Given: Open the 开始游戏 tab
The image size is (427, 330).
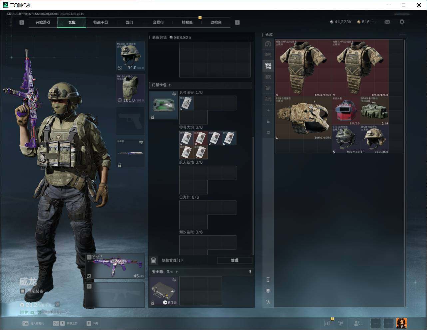Looking at the screenshot, I should click(x=43, y=22).
